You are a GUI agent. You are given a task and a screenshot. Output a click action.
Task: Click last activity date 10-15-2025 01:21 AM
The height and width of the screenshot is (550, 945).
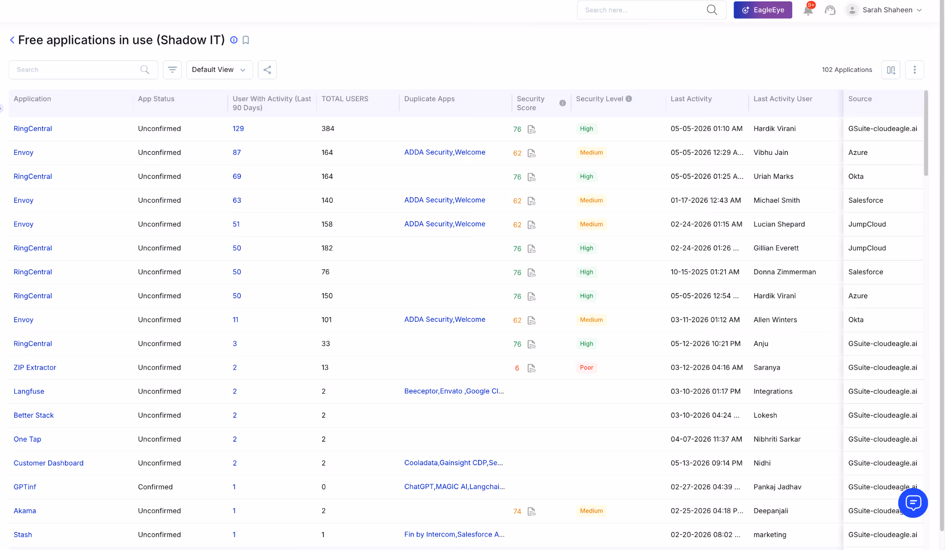pos(705,272)
